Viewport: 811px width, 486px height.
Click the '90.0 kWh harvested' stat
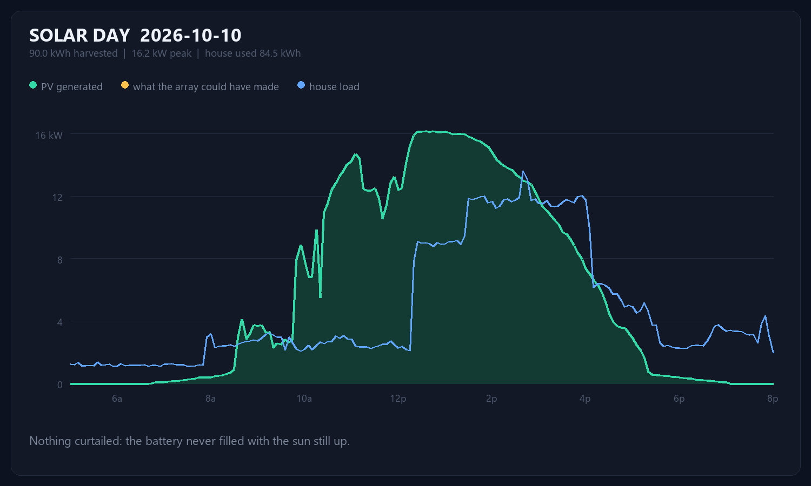tap(74, 53)
